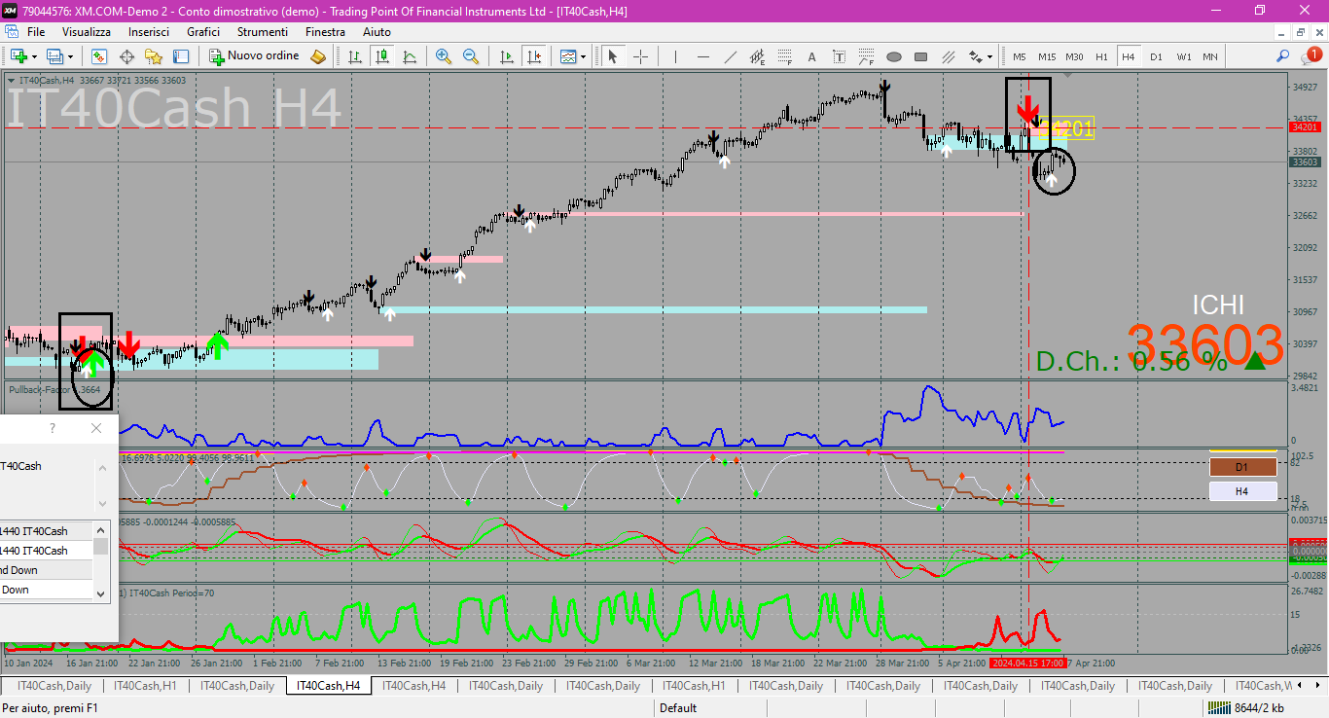
Task: Switch timeframe to M30
Action: pos(1074,56)
